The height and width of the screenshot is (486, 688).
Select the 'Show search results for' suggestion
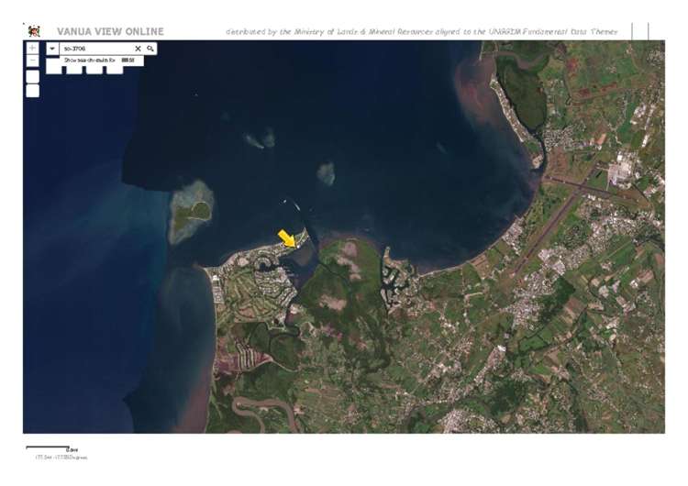point(101,61)
